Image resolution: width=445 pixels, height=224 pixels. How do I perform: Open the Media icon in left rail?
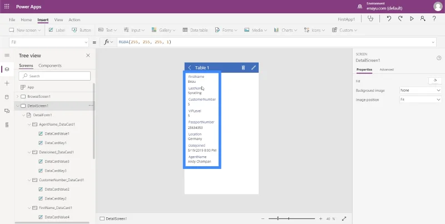pyautogui.click(x=7, y=111)
